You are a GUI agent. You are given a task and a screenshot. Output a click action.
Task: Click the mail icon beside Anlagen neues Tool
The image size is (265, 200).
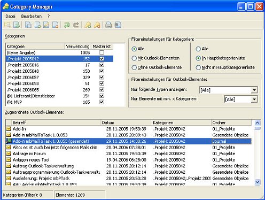tap(9, 159)
